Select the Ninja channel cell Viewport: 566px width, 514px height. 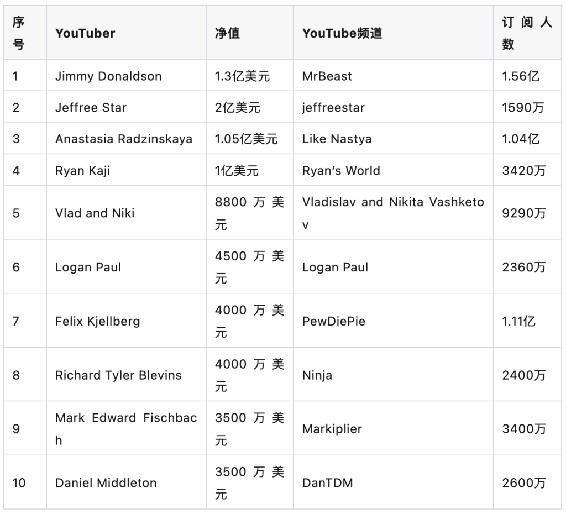393,375
